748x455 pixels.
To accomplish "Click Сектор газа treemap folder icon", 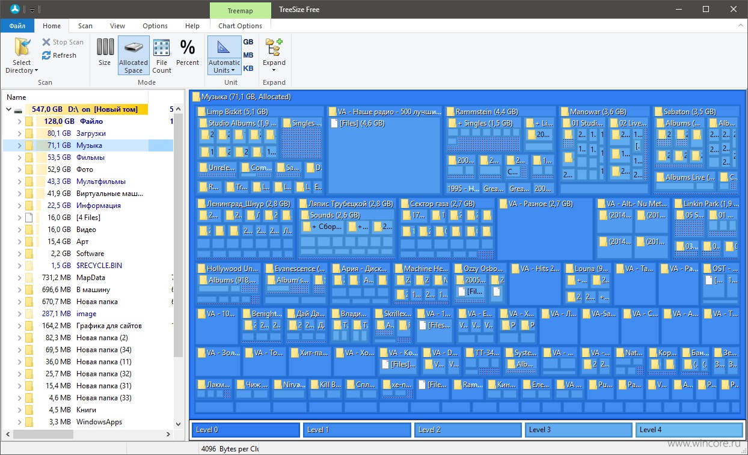I will 405,204.
